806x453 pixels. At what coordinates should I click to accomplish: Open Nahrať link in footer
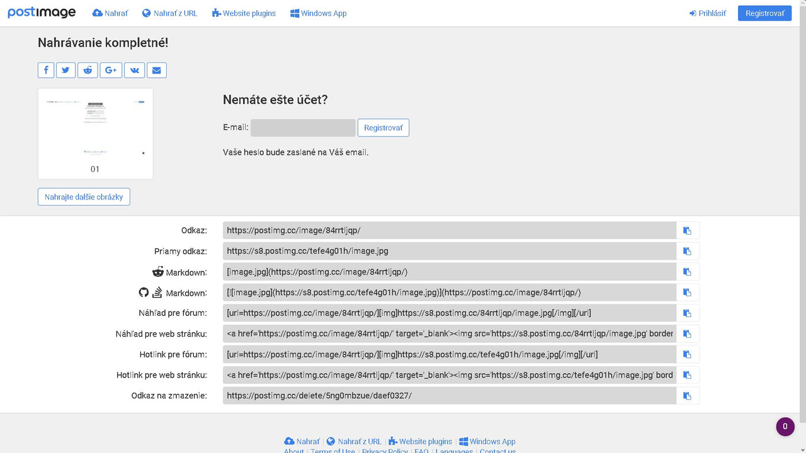click(x=302, y=441)
